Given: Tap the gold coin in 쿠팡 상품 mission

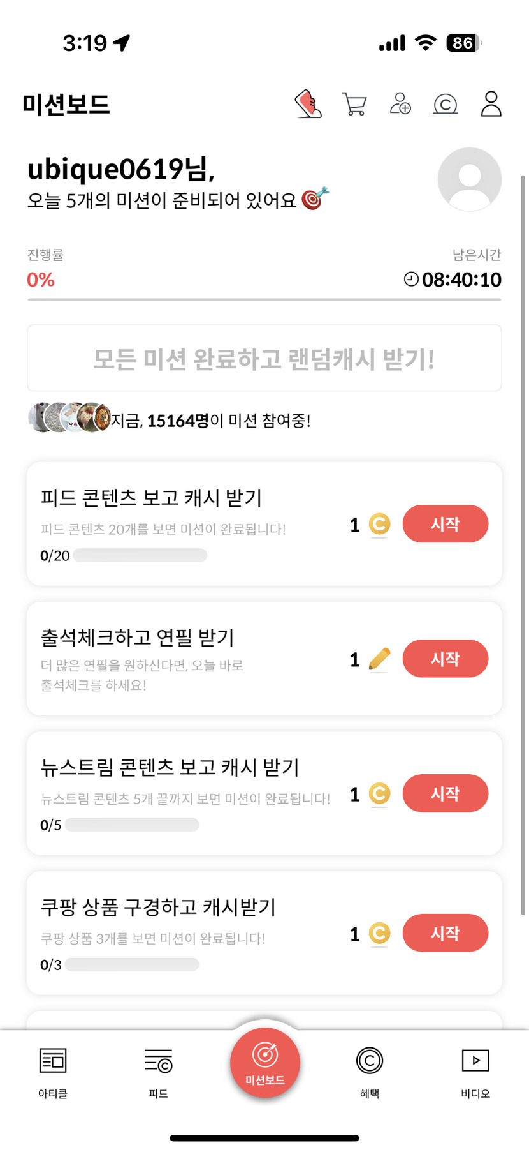Looking at the screenshot, I should click(x=379, y=934).
